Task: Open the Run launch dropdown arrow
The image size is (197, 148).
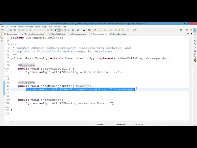Action: (x=81, y=30)
